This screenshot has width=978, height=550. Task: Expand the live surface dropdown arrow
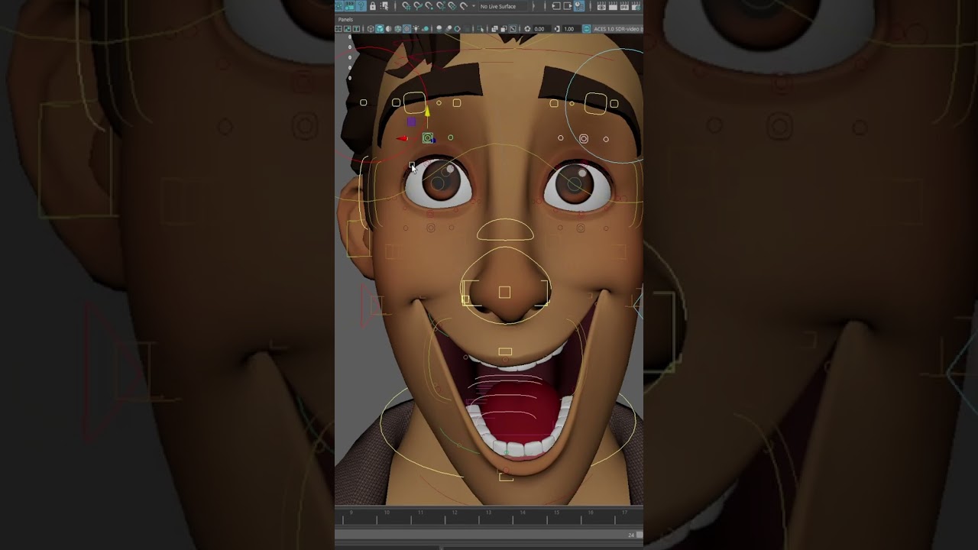(x=474, y=6)
